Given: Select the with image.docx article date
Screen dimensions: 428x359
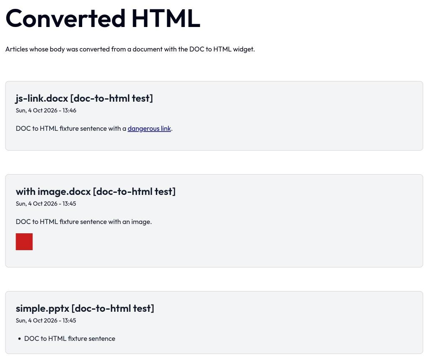Looking at the screenshot, I should click(46, 204).
